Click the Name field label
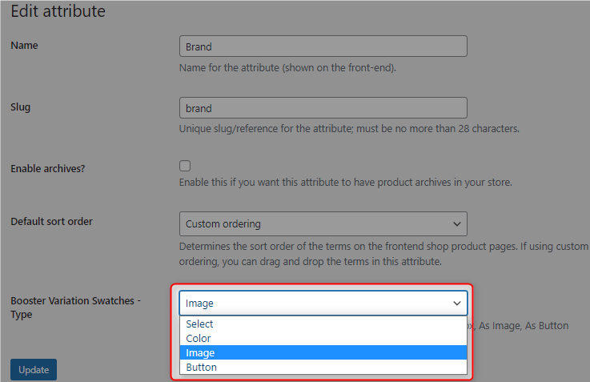The image size is (590, 382). pos(24,45)
